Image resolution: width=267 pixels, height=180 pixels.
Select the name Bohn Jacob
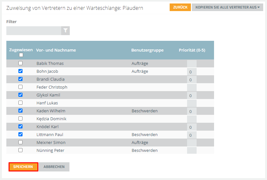47,71
